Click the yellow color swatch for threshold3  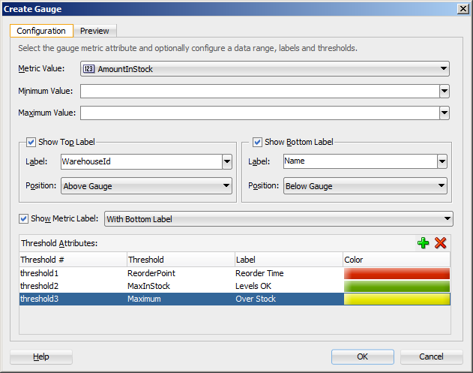pyautogui.click(x=397, y=299)
